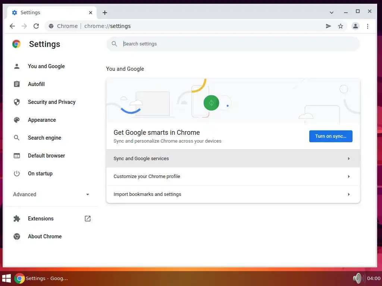
Task: Click Turn on sync button
Action: pos(331,136)
